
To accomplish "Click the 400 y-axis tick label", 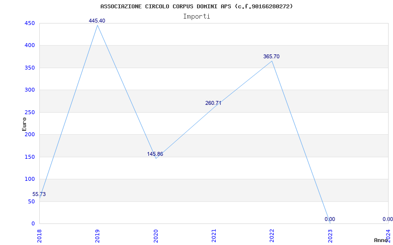I will (29, 46).
